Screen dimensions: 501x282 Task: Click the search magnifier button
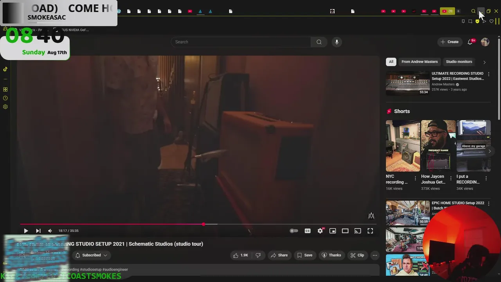tap(319, 42)
